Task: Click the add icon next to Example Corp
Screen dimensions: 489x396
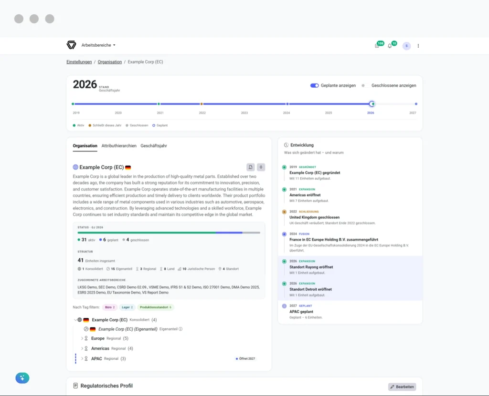Action: click(261, 167)
